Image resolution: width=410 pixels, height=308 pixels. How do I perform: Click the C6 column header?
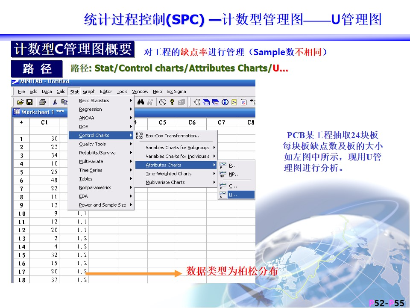[192, 122]
